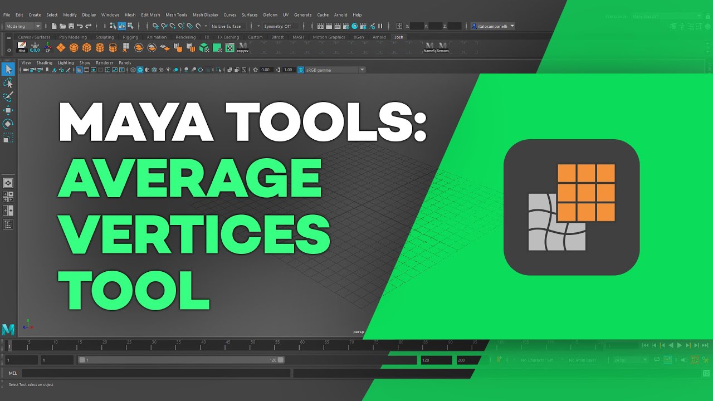Click the pause playblast icon in status line
Screen dimensions: 713x401
[x=380, y=26]
